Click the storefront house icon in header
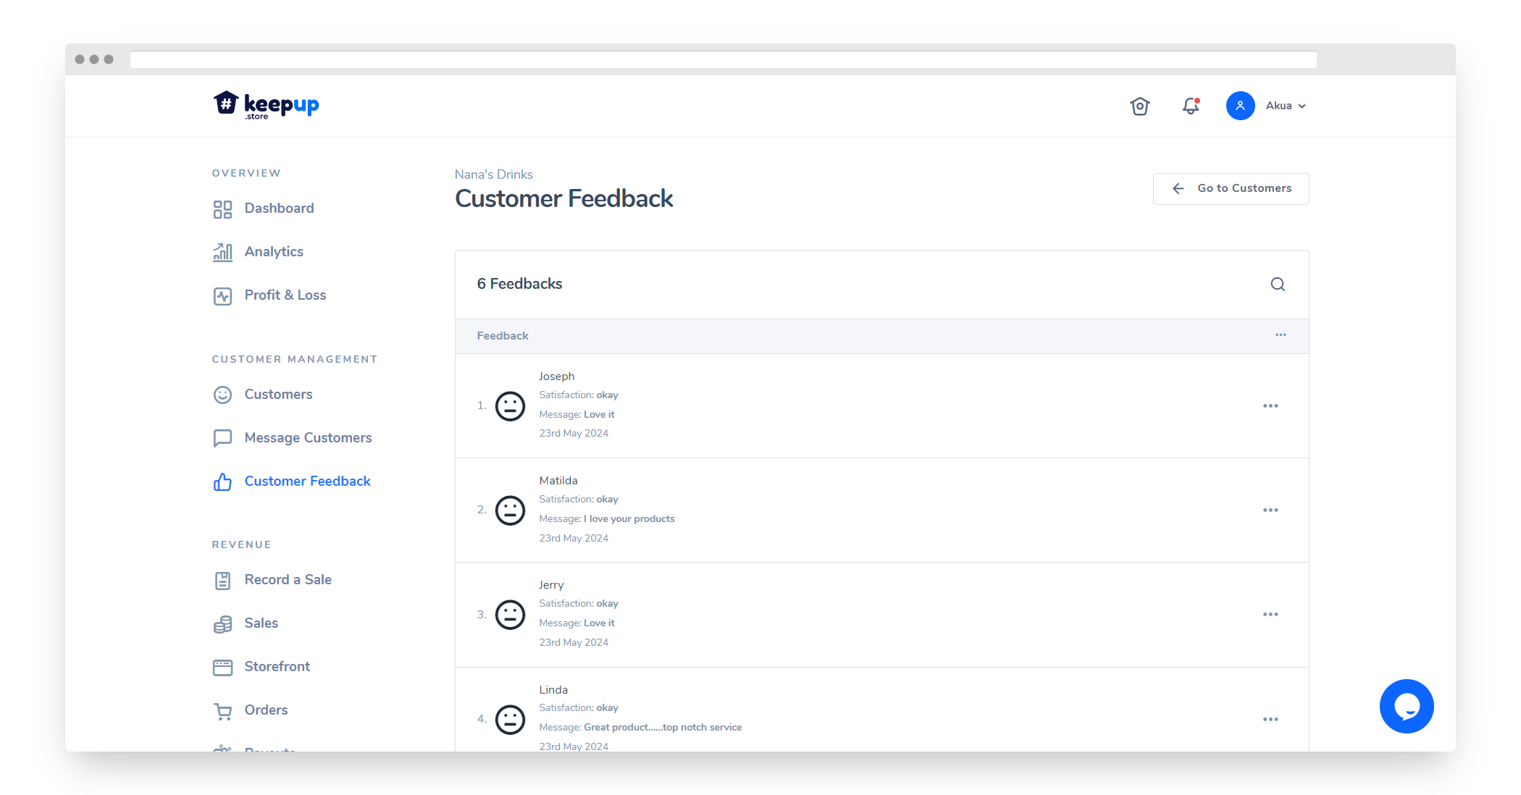The height and width of the screenshot is (795, 1521). click(1140, 106)
